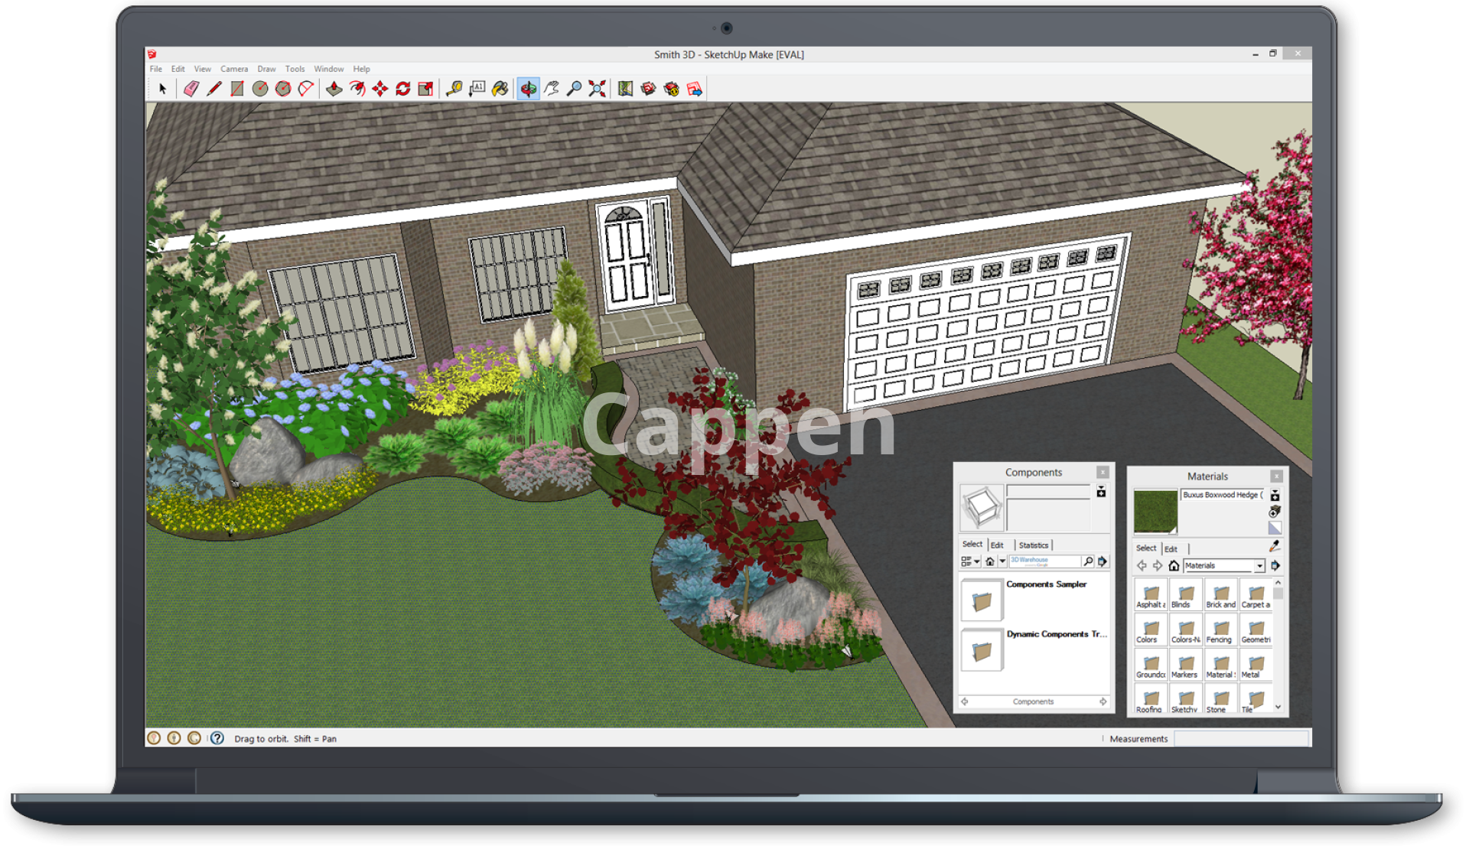Image resolution: width=1469 pixels, height=849 pixels.
Task: Pick the eyedropper sample paint icon
Action: [1275, 546]
